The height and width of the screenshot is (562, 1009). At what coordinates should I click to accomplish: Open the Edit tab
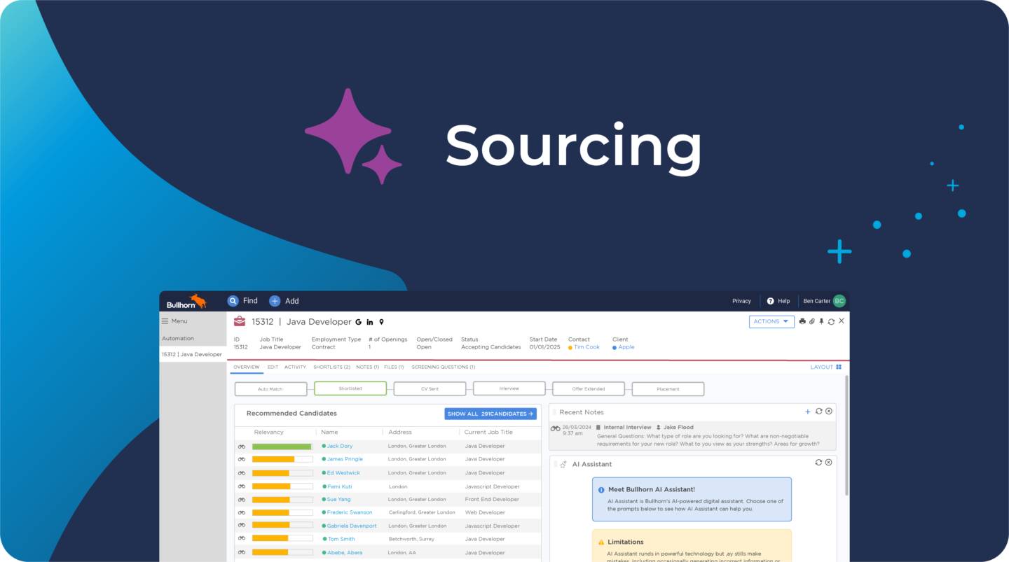(273, 367)
